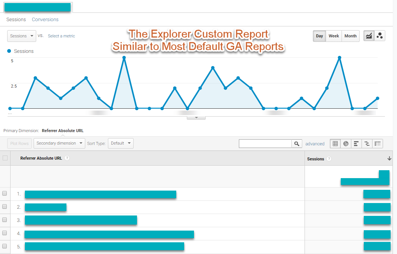The height and width of the screenshot is (254, 397).
Task: Click help icon beside Referrer Absolute URL
Action: coord(67,158)
